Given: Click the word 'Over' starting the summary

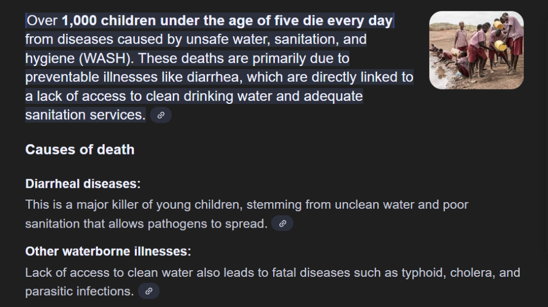Looking at the screenshot, I should pos(42,20).
